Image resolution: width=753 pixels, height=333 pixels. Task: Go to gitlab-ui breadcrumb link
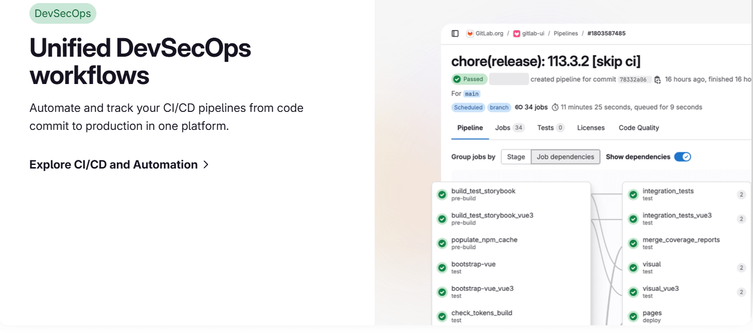coord(533,34)
